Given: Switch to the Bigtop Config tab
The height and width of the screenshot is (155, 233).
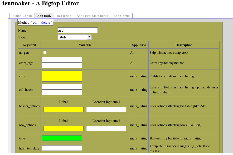Looking at the screenshot, I should 22,16.
